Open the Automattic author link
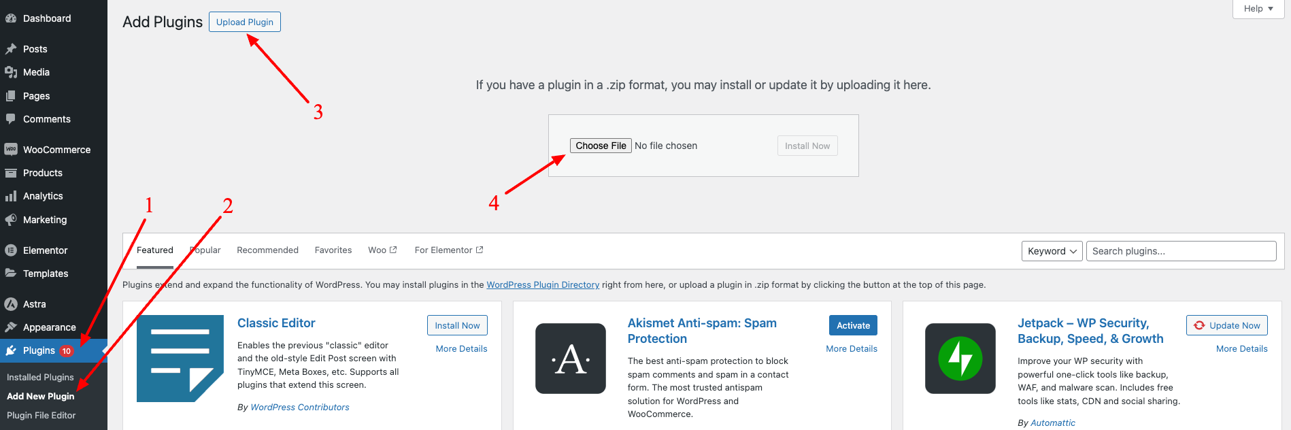This screenshot has width=1291, height=430. [1053, 423]
